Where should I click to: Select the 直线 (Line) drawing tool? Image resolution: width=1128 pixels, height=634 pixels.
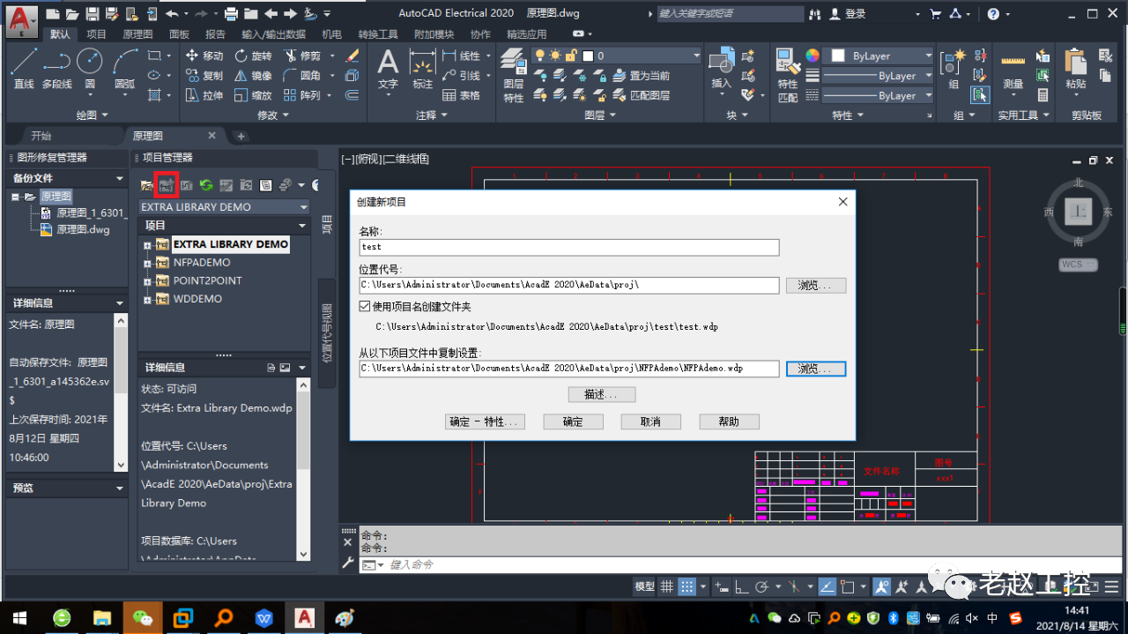pyautogui.click(x=24, y=69)
